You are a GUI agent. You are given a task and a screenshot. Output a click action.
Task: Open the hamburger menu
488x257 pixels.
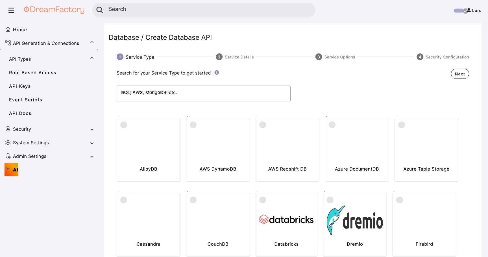point(11,10)
